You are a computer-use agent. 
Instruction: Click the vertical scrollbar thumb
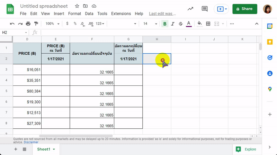click(x=260, y=47)
